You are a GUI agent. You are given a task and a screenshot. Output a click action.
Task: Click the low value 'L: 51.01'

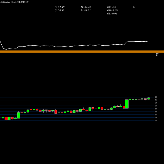tap(86, 10)
